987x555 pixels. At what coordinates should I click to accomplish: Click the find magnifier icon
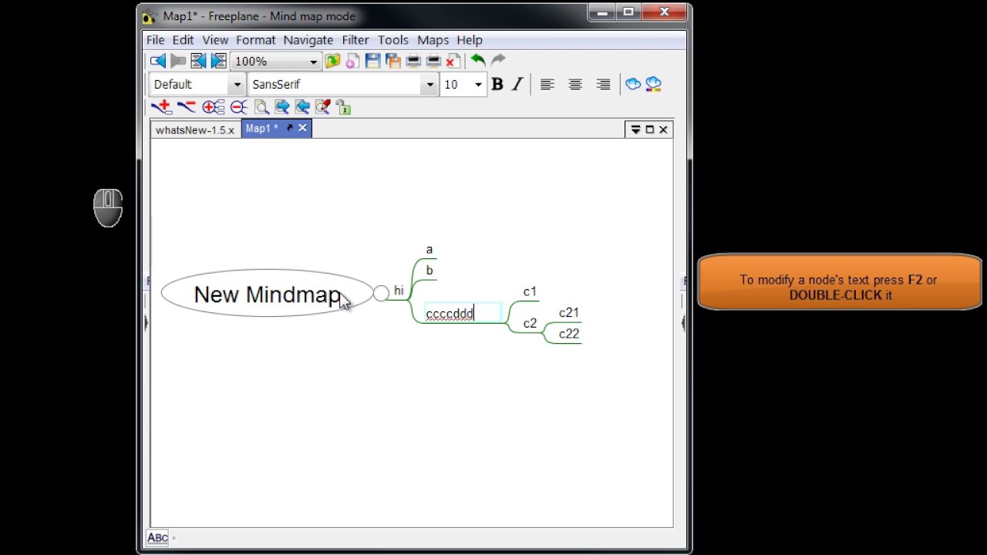pos(261,107)
